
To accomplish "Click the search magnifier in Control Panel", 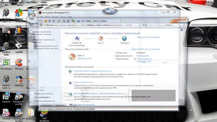I will tap(184, 25).
